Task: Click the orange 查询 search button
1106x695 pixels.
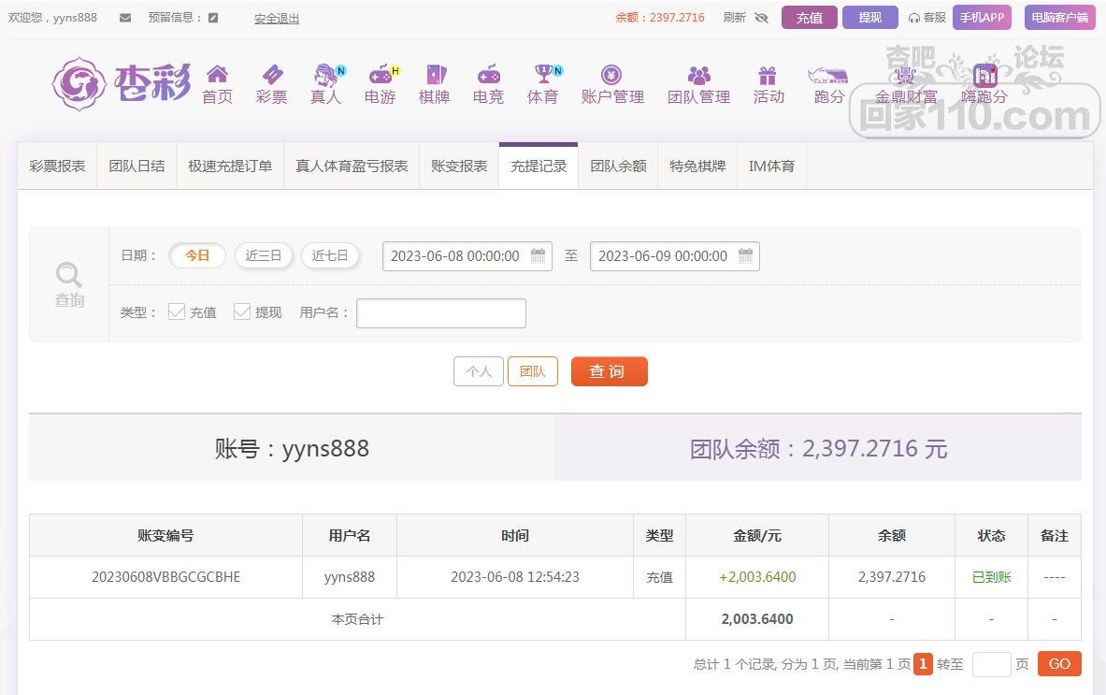Action: coord(609,371)
